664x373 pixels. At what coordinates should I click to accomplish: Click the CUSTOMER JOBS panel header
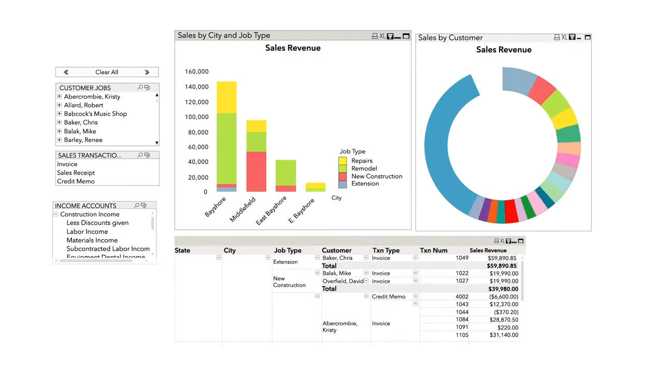click(x=85, y=88)
